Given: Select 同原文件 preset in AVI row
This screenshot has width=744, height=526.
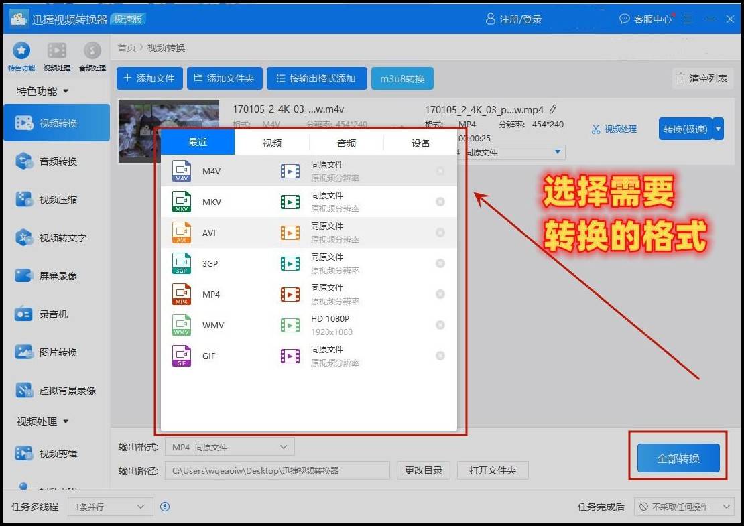Looking at the screenshot, I should tap(320, 233).
